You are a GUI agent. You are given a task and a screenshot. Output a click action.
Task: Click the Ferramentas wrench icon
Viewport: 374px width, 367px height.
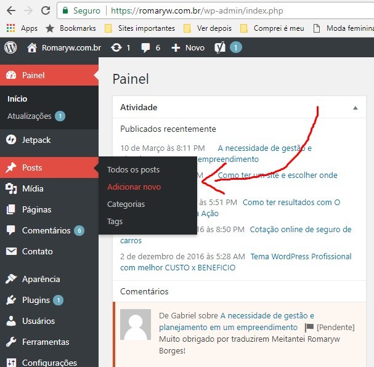click(x=11, y=342)
